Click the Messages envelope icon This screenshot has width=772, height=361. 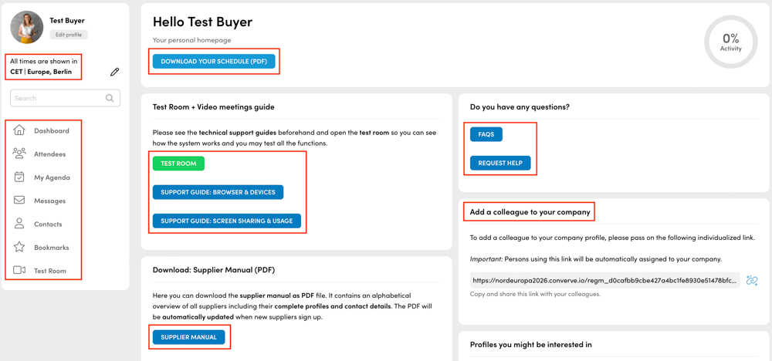click(19, 201)
